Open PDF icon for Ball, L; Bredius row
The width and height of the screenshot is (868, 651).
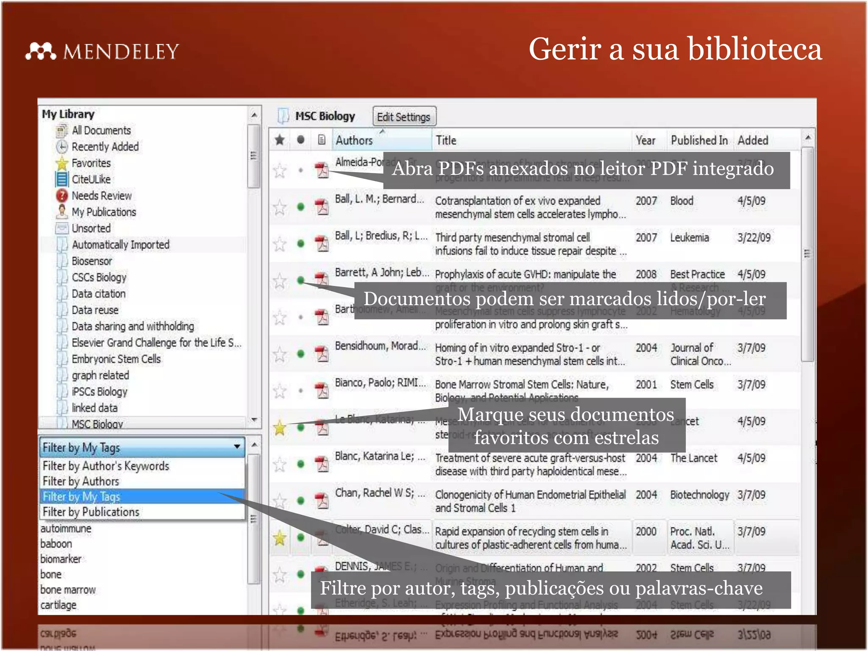322,243
